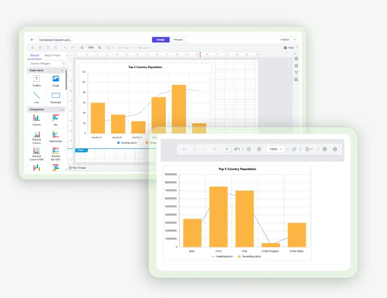Collapse the Comparison section
387x298 pixels.
click(x=62, y=110)
